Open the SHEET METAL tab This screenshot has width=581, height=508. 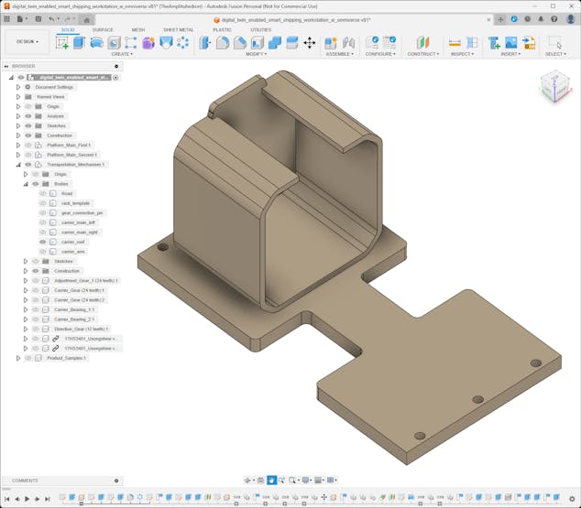tap(178, 29)
